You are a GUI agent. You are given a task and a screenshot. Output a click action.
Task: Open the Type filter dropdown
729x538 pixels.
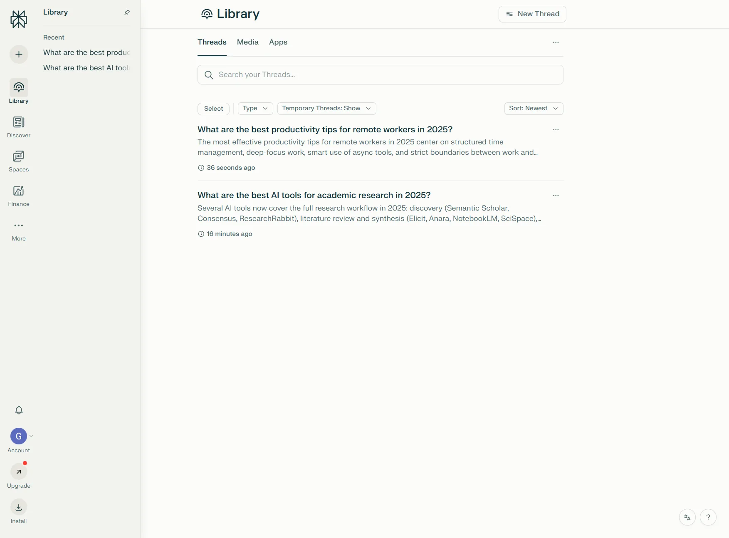255,109
